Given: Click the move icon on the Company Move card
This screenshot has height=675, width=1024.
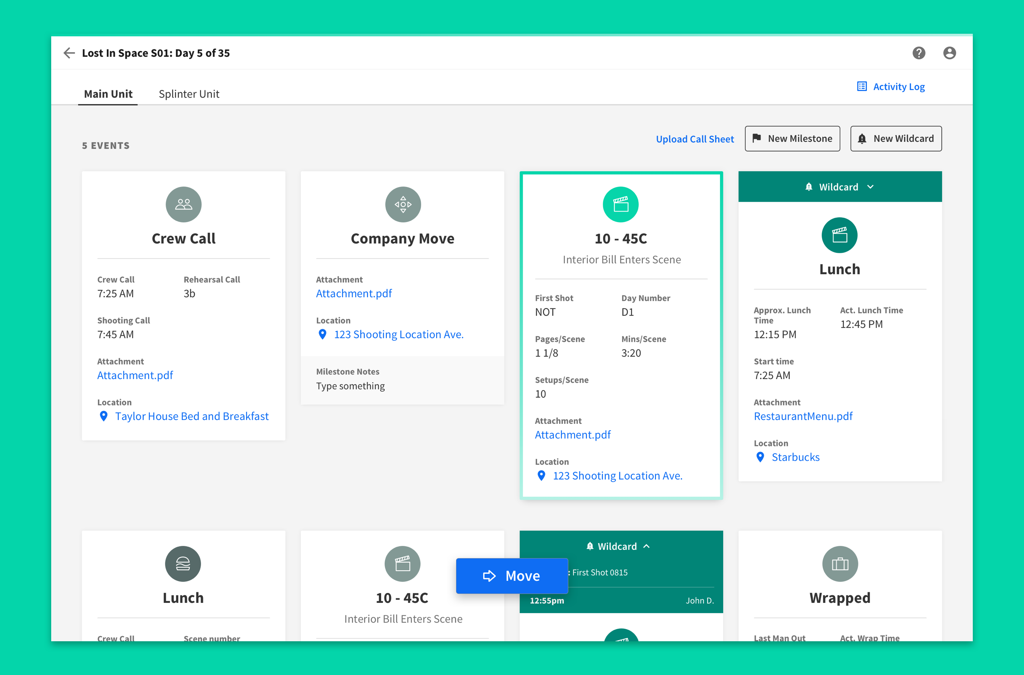Looking at the screenshot, I should click(402, 204).
